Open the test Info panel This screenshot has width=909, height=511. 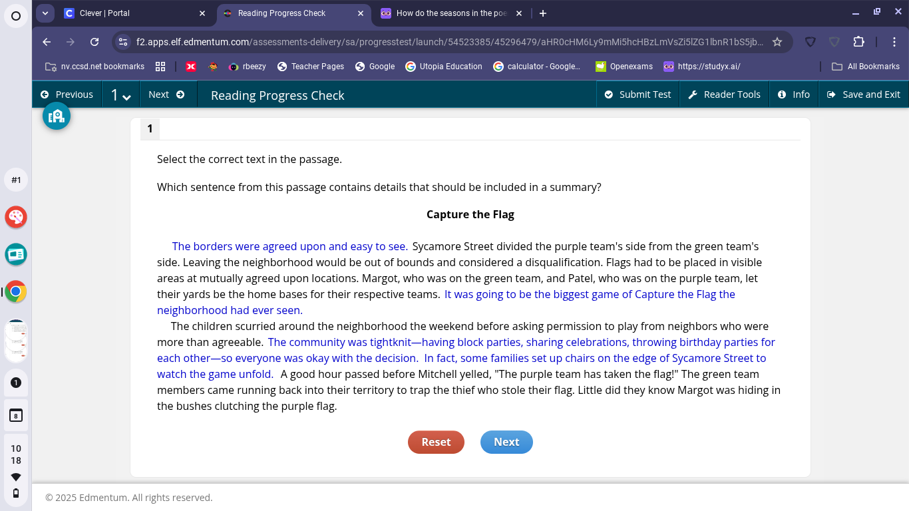click(x=794, y=94)
